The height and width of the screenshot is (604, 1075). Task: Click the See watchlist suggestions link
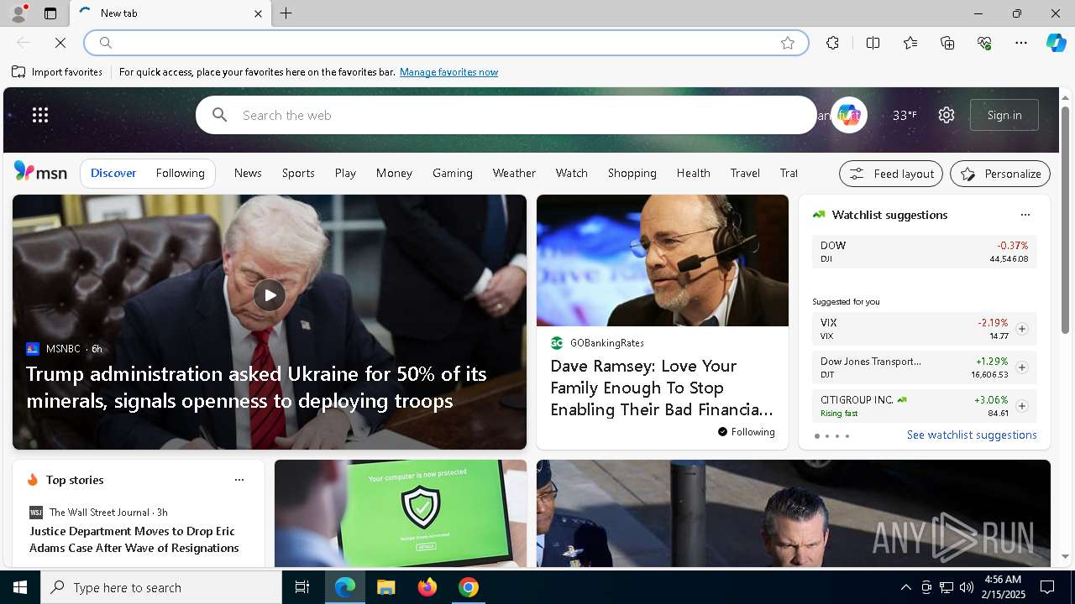972,435
